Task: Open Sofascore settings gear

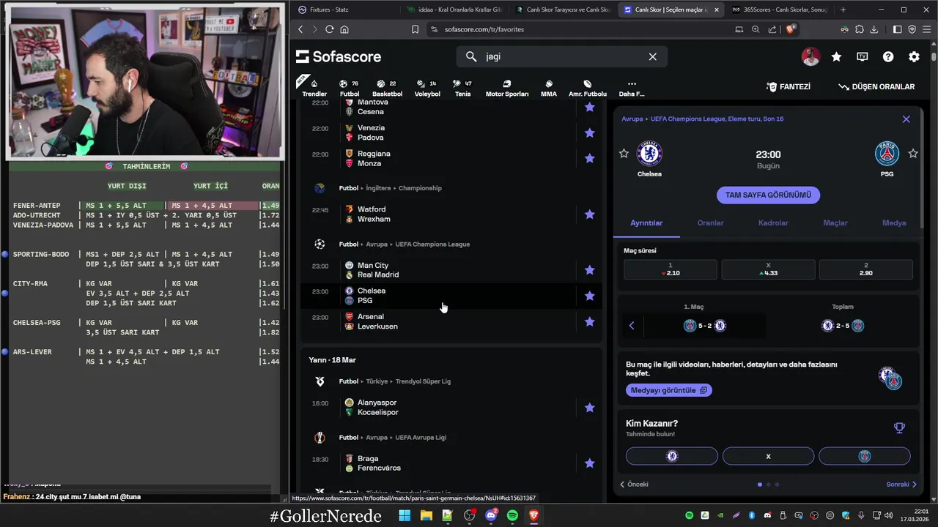Action: pos(914,56)
